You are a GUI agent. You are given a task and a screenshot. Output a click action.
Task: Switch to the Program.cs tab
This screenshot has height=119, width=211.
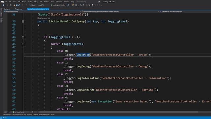pos(18,9)
